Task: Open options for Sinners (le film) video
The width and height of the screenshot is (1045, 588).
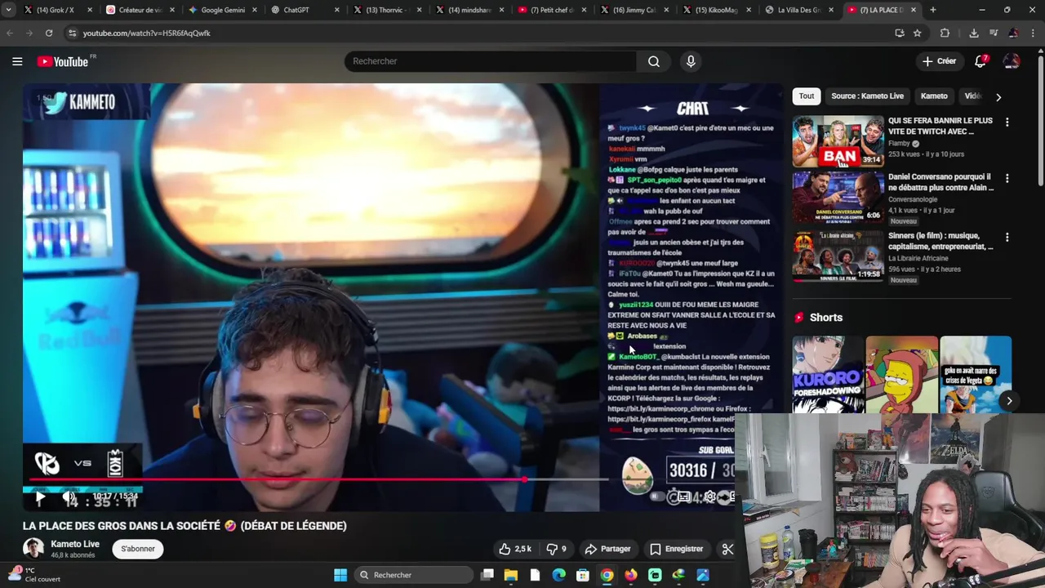Action: tap(1007, 237)
